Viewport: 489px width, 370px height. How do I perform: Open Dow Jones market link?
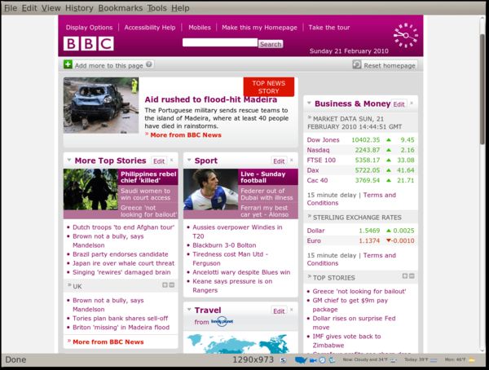(323, 139)
